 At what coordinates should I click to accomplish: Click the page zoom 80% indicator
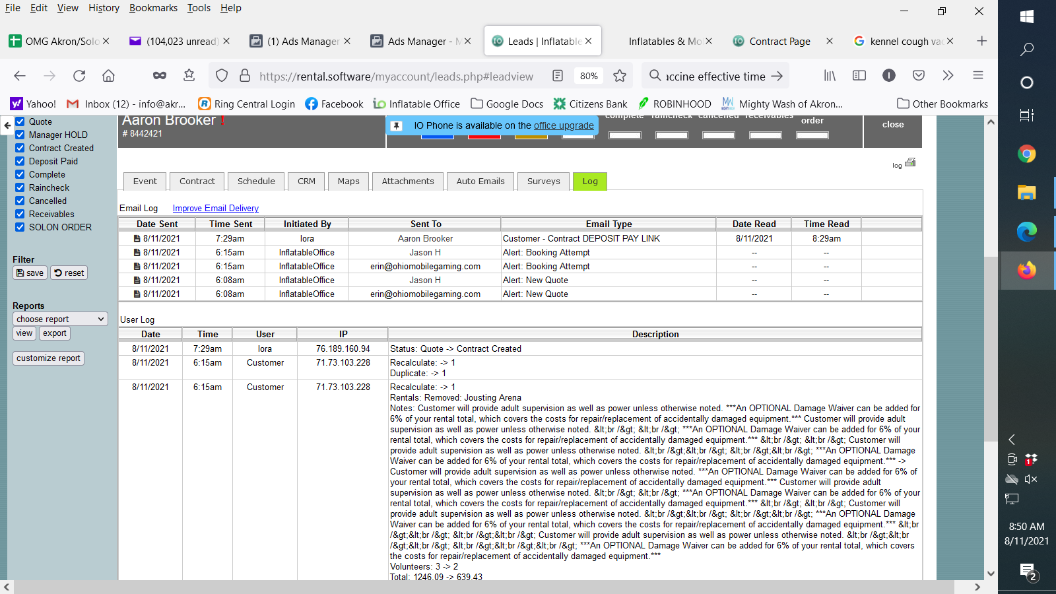[x=589, y=76]
